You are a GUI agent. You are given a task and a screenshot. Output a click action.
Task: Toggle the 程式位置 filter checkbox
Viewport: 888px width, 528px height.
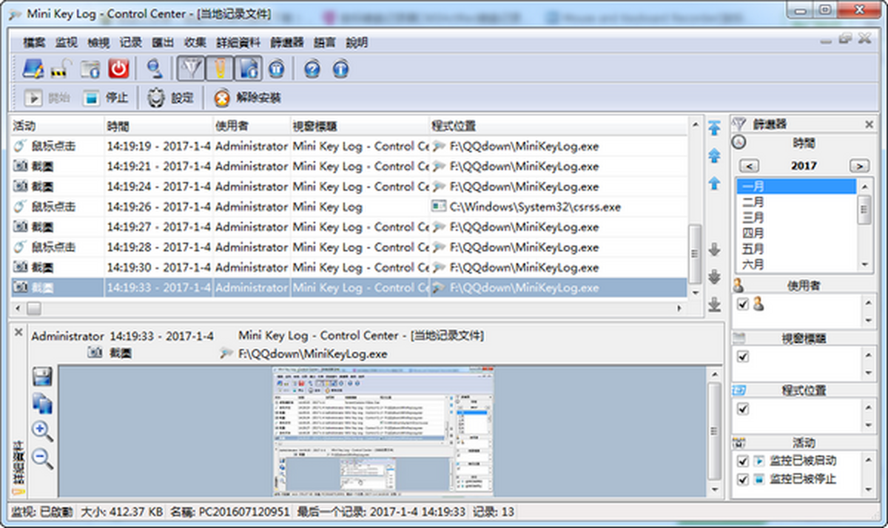[744, 408]
